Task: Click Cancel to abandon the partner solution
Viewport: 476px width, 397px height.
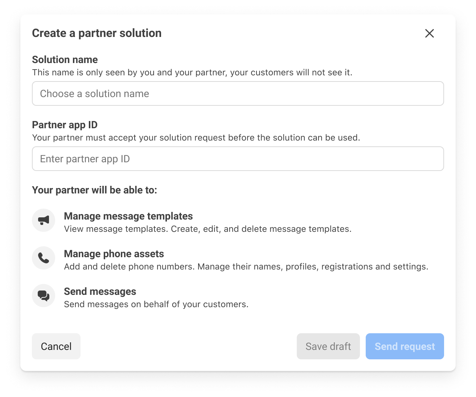Action: point(56,346)
